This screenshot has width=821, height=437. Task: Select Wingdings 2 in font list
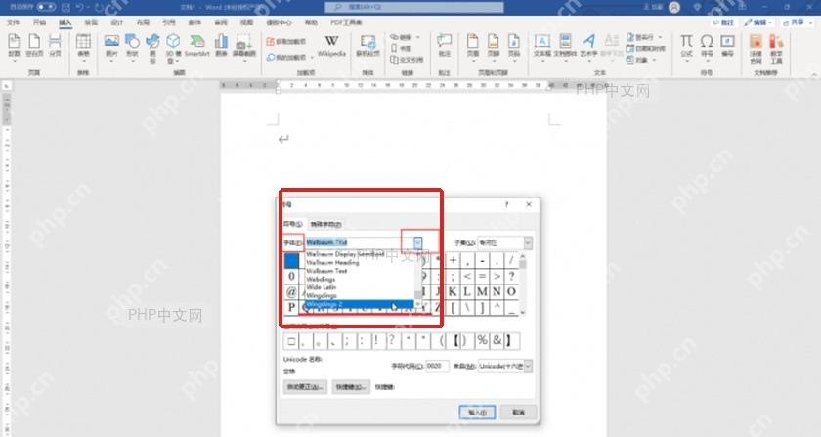point(358,304)
